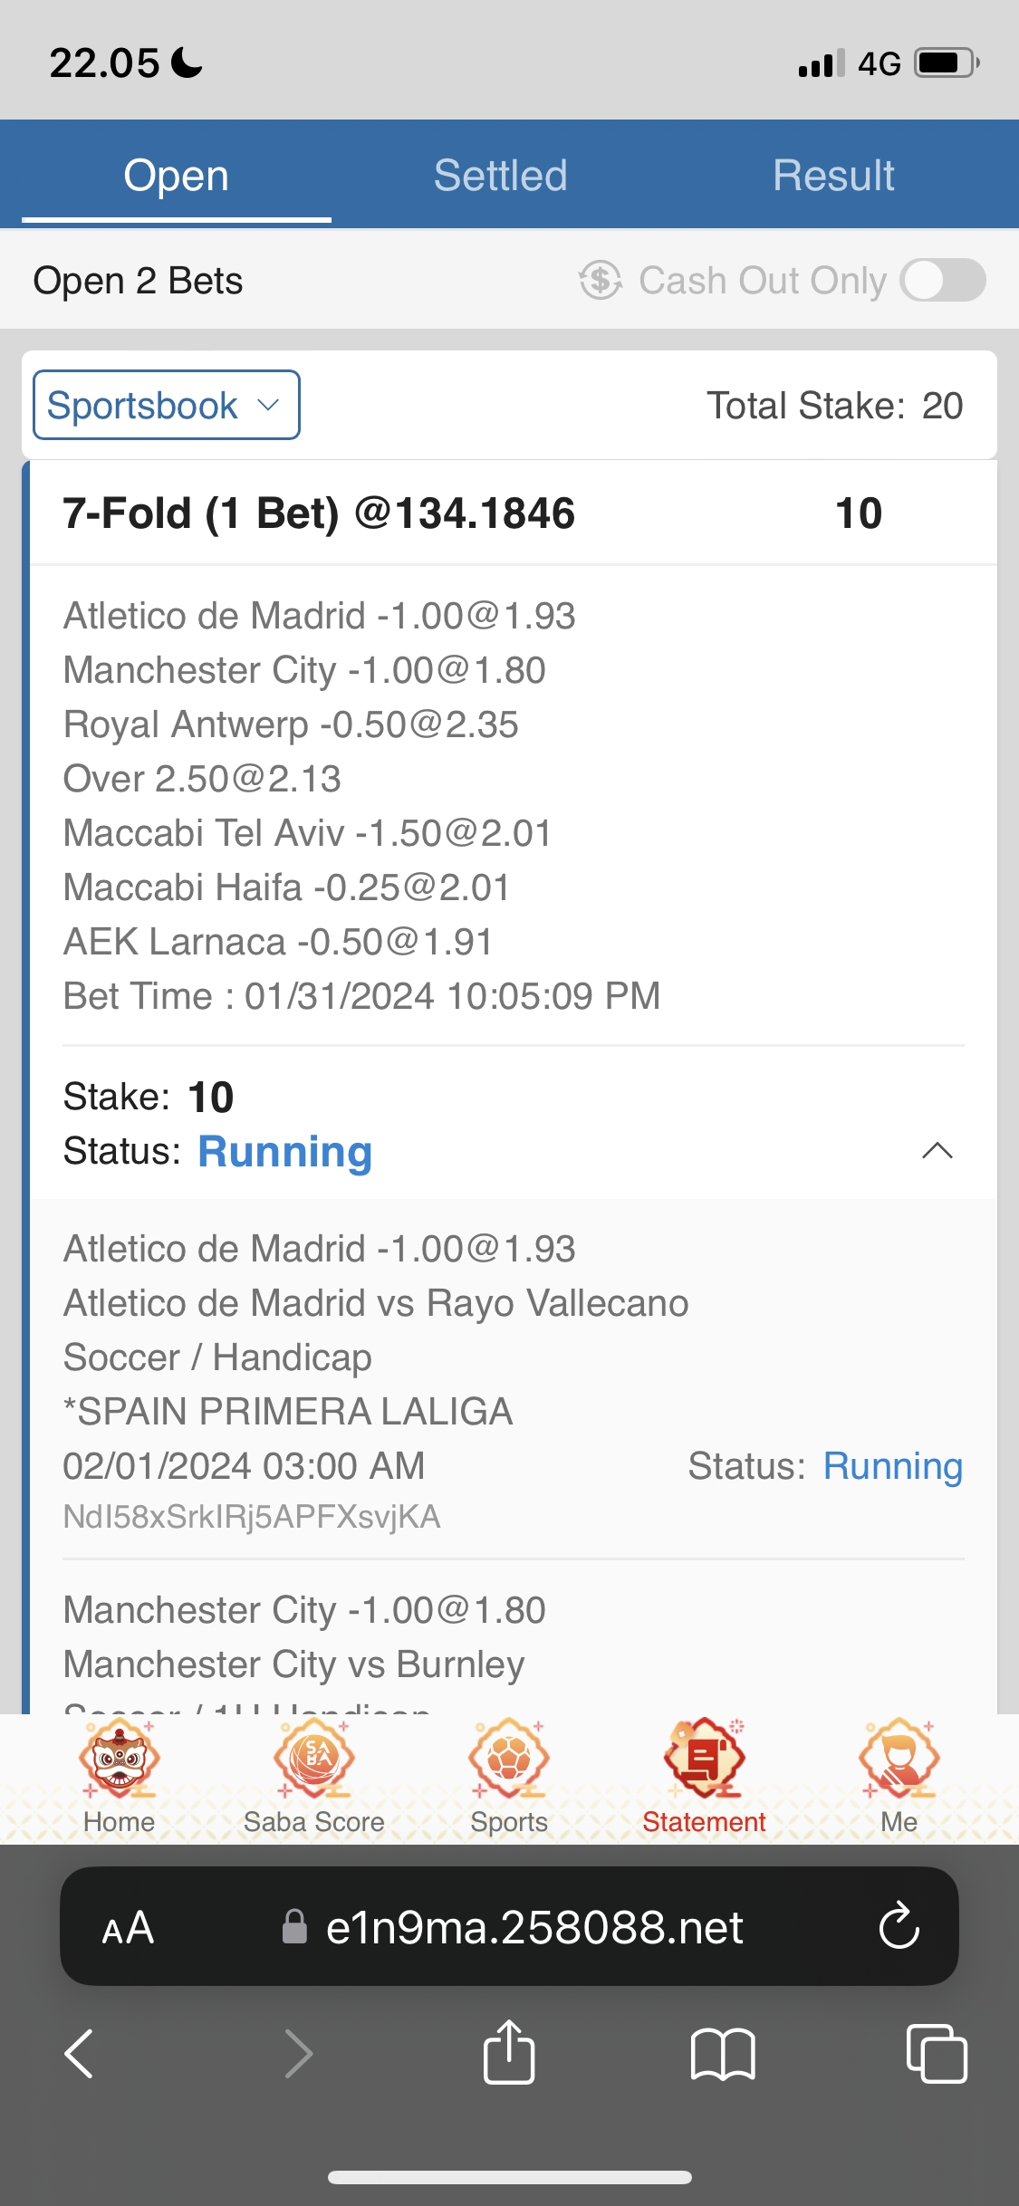Viewport: 1019px width, 2206px height.
Task: Go to the Sports section icon
Action: (x=509, y=1760)
